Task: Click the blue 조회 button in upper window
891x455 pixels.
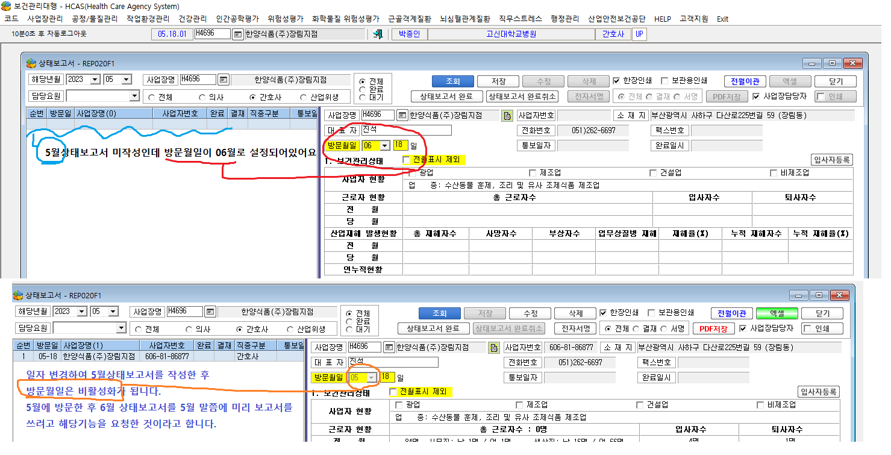Action: click(x=452, y=81)
